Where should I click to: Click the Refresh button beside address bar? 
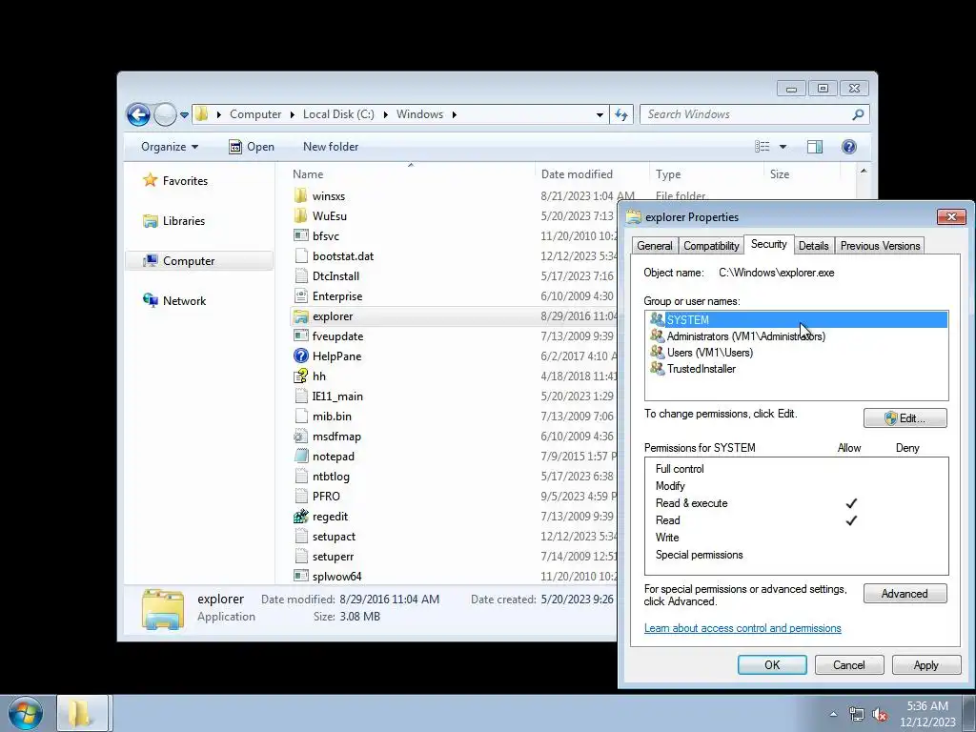[x=621, y=114]
